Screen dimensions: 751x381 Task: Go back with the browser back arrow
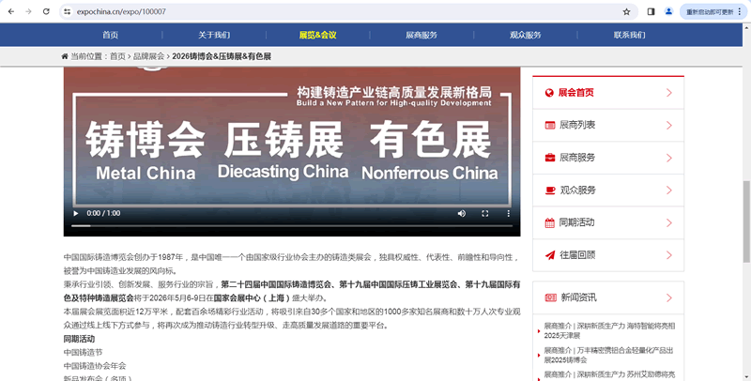(x=10, y=11)
